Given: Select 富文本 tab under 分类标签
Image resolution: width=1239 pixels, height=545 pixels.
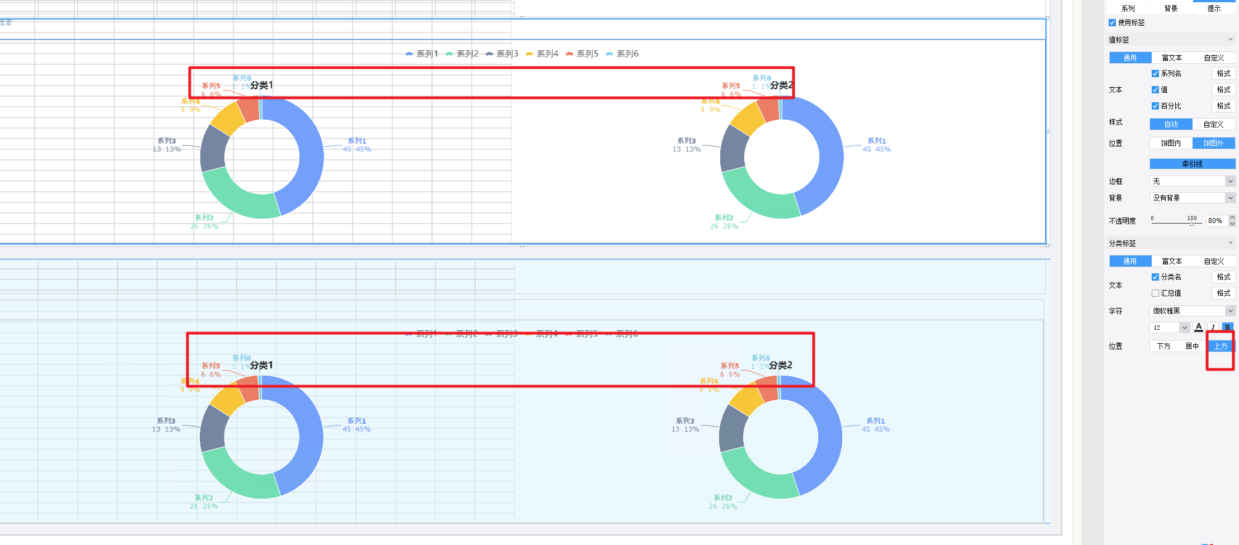Looking at the screenshot, I should [x=1172, y=261].
